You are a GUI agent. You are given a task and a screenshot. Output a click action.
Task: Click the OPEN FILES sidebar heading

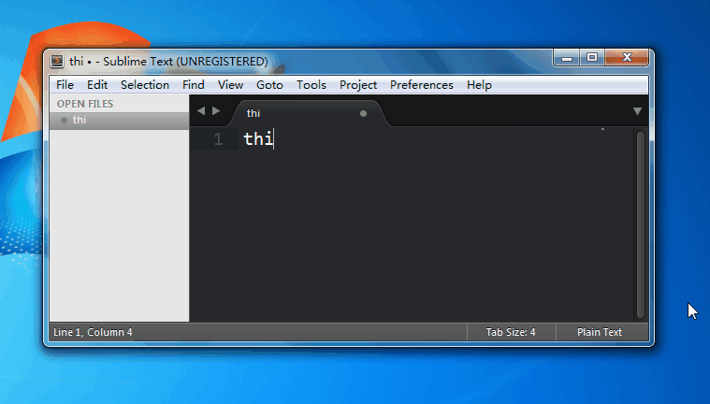point(85,104)
